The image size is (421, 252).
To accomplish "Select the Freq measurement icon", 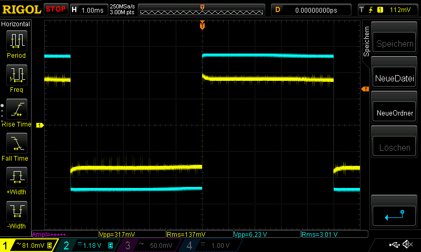I will coord(17,75).
